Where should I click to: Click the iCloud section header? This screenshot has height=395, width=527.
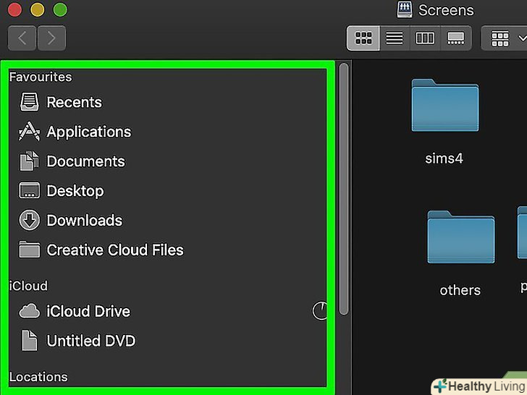click(x=28, y=286)
